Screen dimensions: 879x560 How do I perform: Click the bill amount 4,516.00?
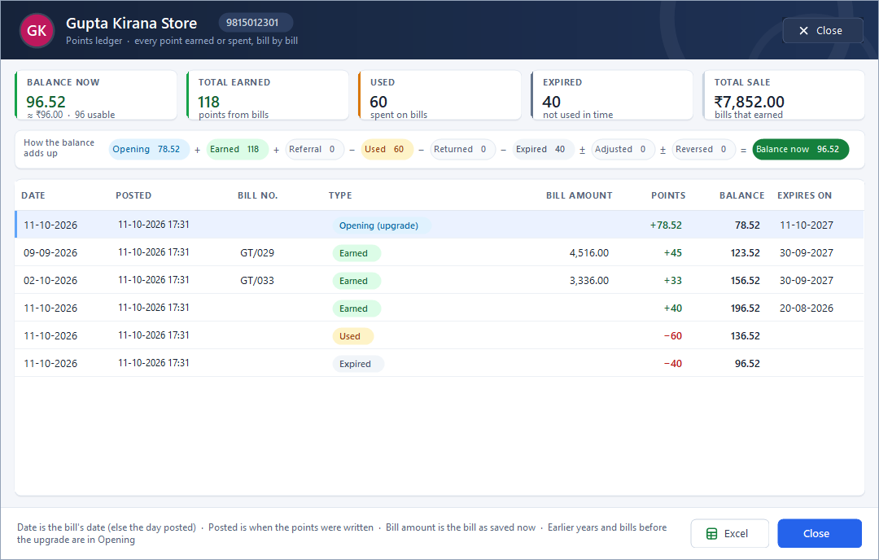point(589,253)
